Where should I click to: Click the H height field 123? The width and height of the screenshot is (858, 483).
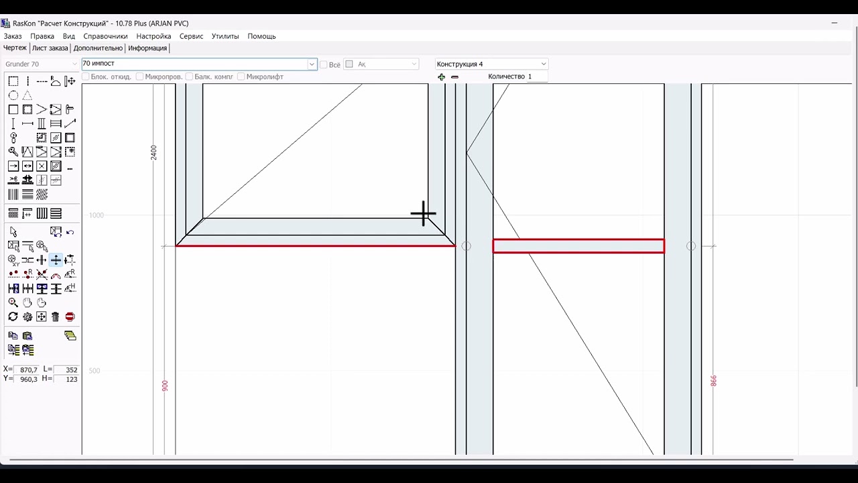(66, 379)
